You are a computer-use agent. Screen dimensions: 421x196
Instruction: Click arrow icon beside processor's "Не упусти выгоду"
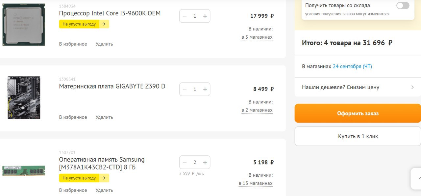coord(104,24)
